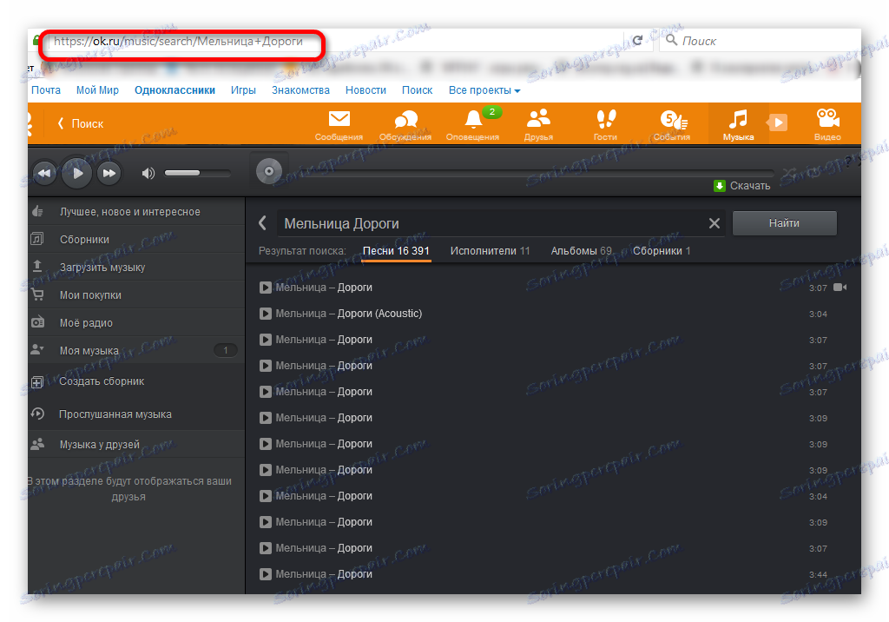Click the mini player button beside Музыка
The image size is (889, 622).
777,122
